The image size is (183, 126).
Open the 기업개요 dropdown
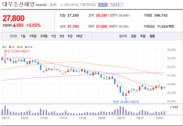[116, 5]
